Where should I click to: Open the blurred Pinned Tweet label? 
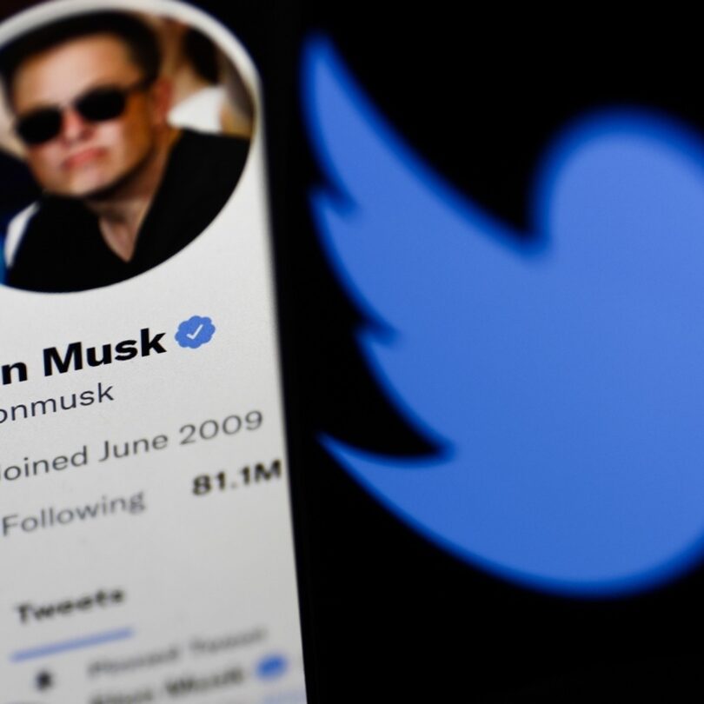click(174, 652)
